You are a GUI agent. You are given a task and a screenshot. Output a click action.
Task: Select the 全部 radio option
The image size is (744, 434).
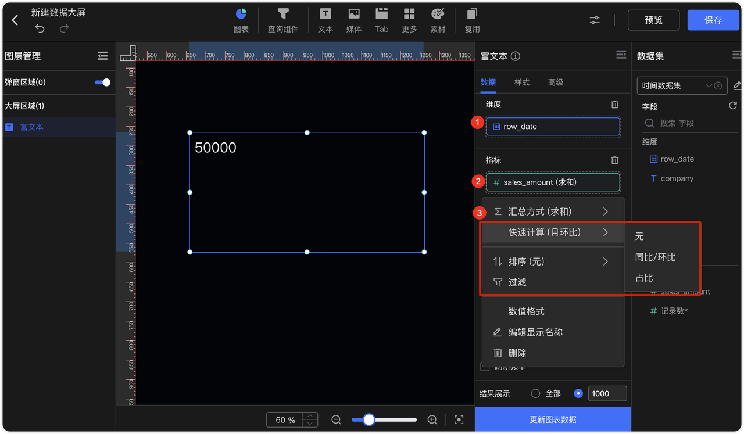(x=536, y=393)
